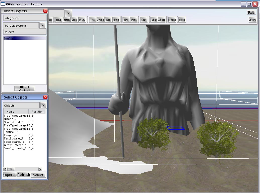Viewport: 260px width, 193px height.
Task: Activate the Scale tool
Action: [x=74, y=20]
